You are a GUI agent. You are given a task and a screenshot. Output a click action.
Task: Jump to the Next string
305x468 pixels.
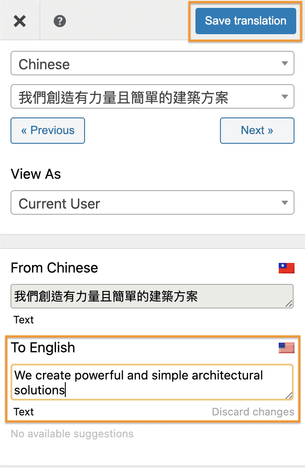coord(257,131)
